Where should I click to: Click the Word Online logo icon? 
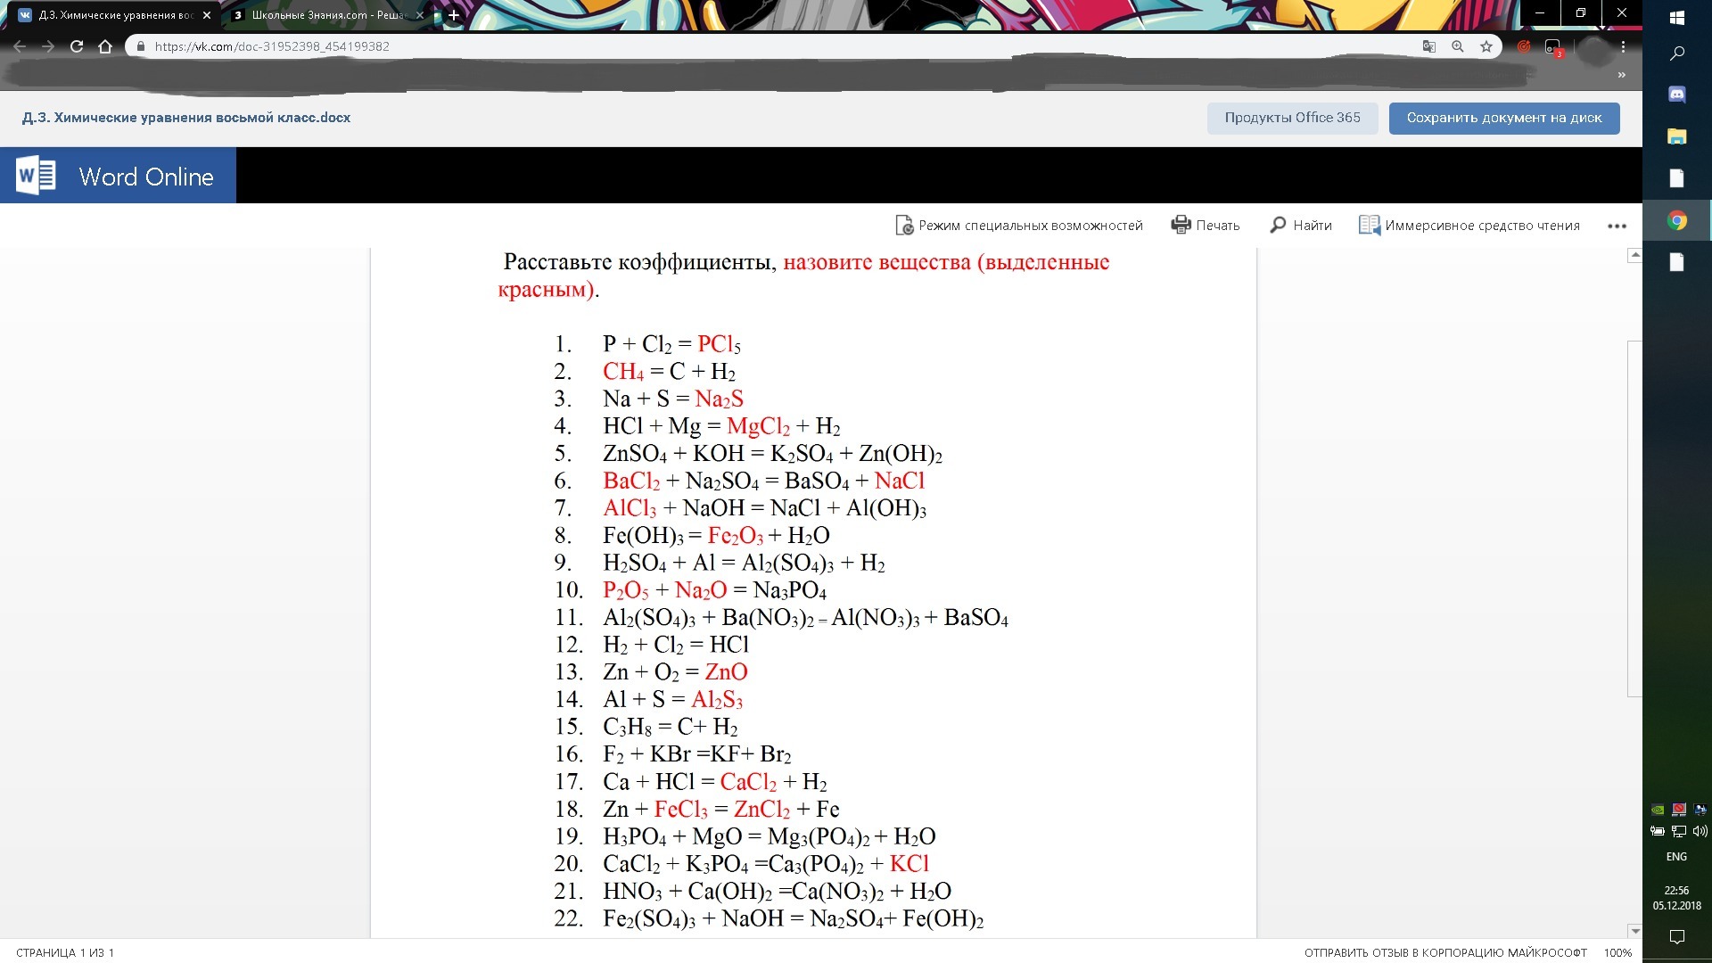tap(36, 176)
